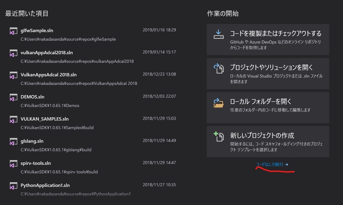
Task: Click the 作業の開始 heading
Action: (223, 13)
